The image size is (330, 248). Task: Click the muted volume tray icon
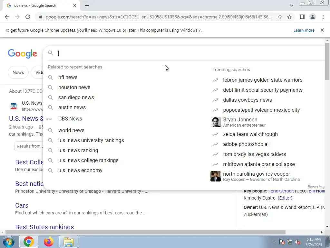coord(297,242)
